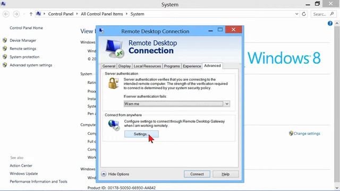Click the Advanced system settings shield icon

pyautogui.click(x=5, y=65)
